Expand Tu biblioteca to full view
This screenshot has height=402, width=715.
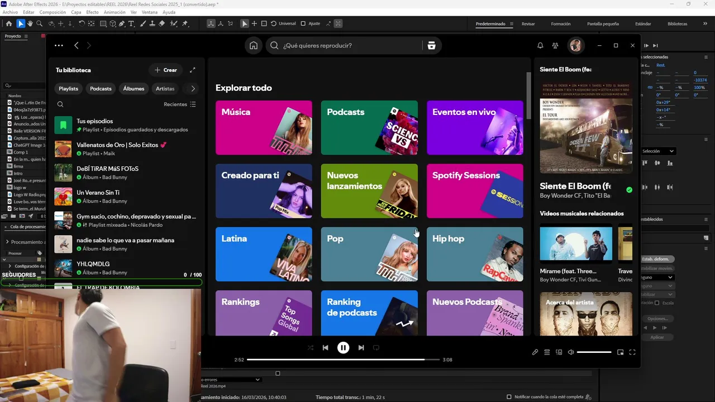(x=193, y=70)
